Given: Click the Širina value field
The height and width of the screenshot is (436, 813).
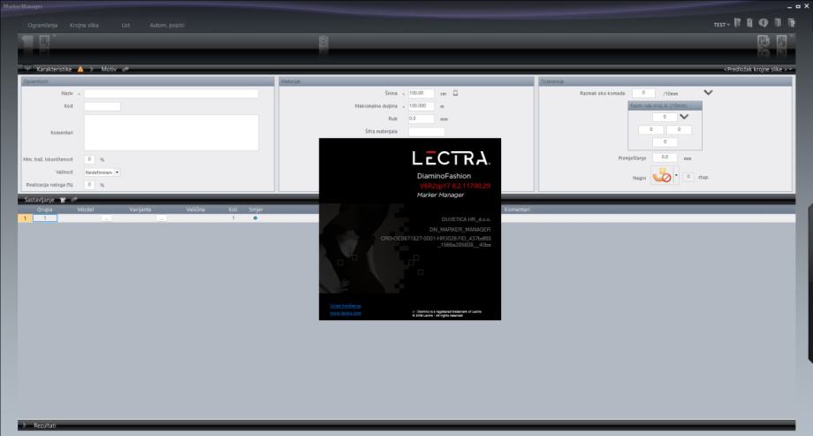Looking at the screenshot, I should 421,94.
